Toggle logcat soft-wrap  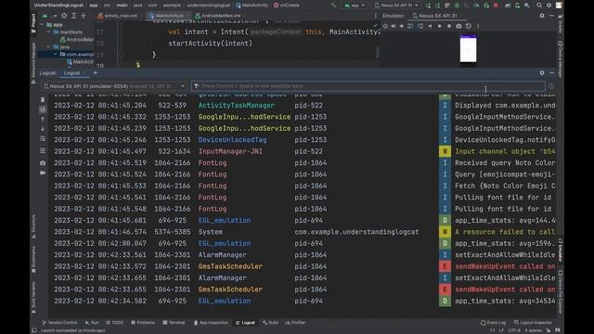coord(43,138)
